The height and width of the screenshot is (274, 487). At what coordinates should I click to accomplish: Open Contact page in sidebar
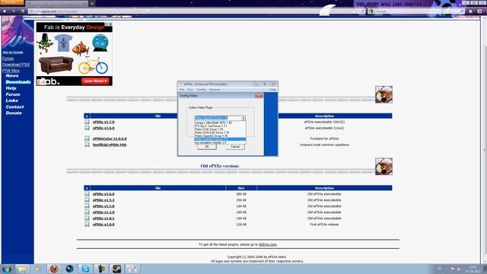[x=14, y=107]
